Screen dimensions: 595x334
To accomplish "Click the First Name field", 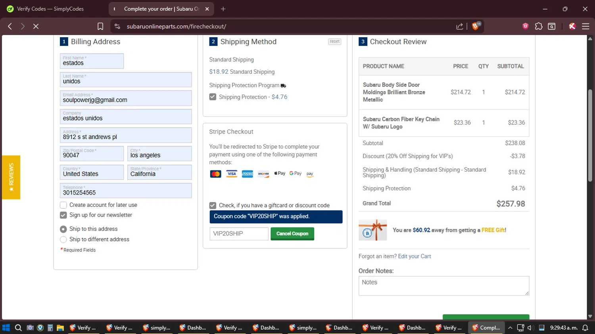I will pyautogui.click(x=92, y=61).
